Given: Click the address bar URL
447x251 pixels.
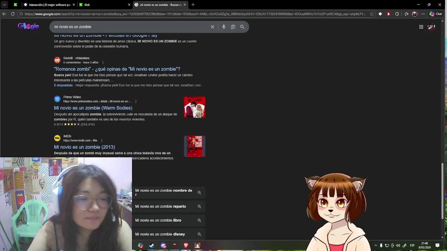Looking at the screenshot, I should (x=195, y=14).
